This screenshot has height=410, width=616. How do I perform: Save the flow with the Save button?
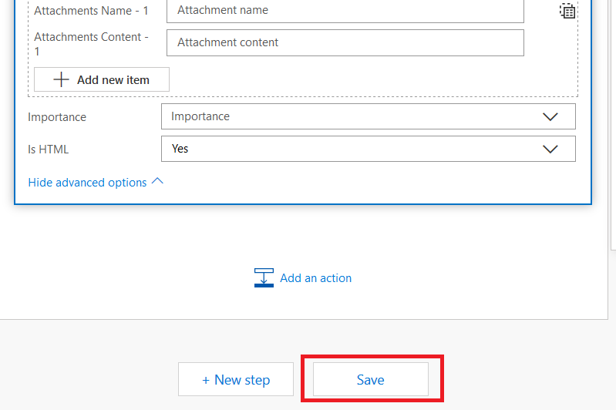pos(370,380)
